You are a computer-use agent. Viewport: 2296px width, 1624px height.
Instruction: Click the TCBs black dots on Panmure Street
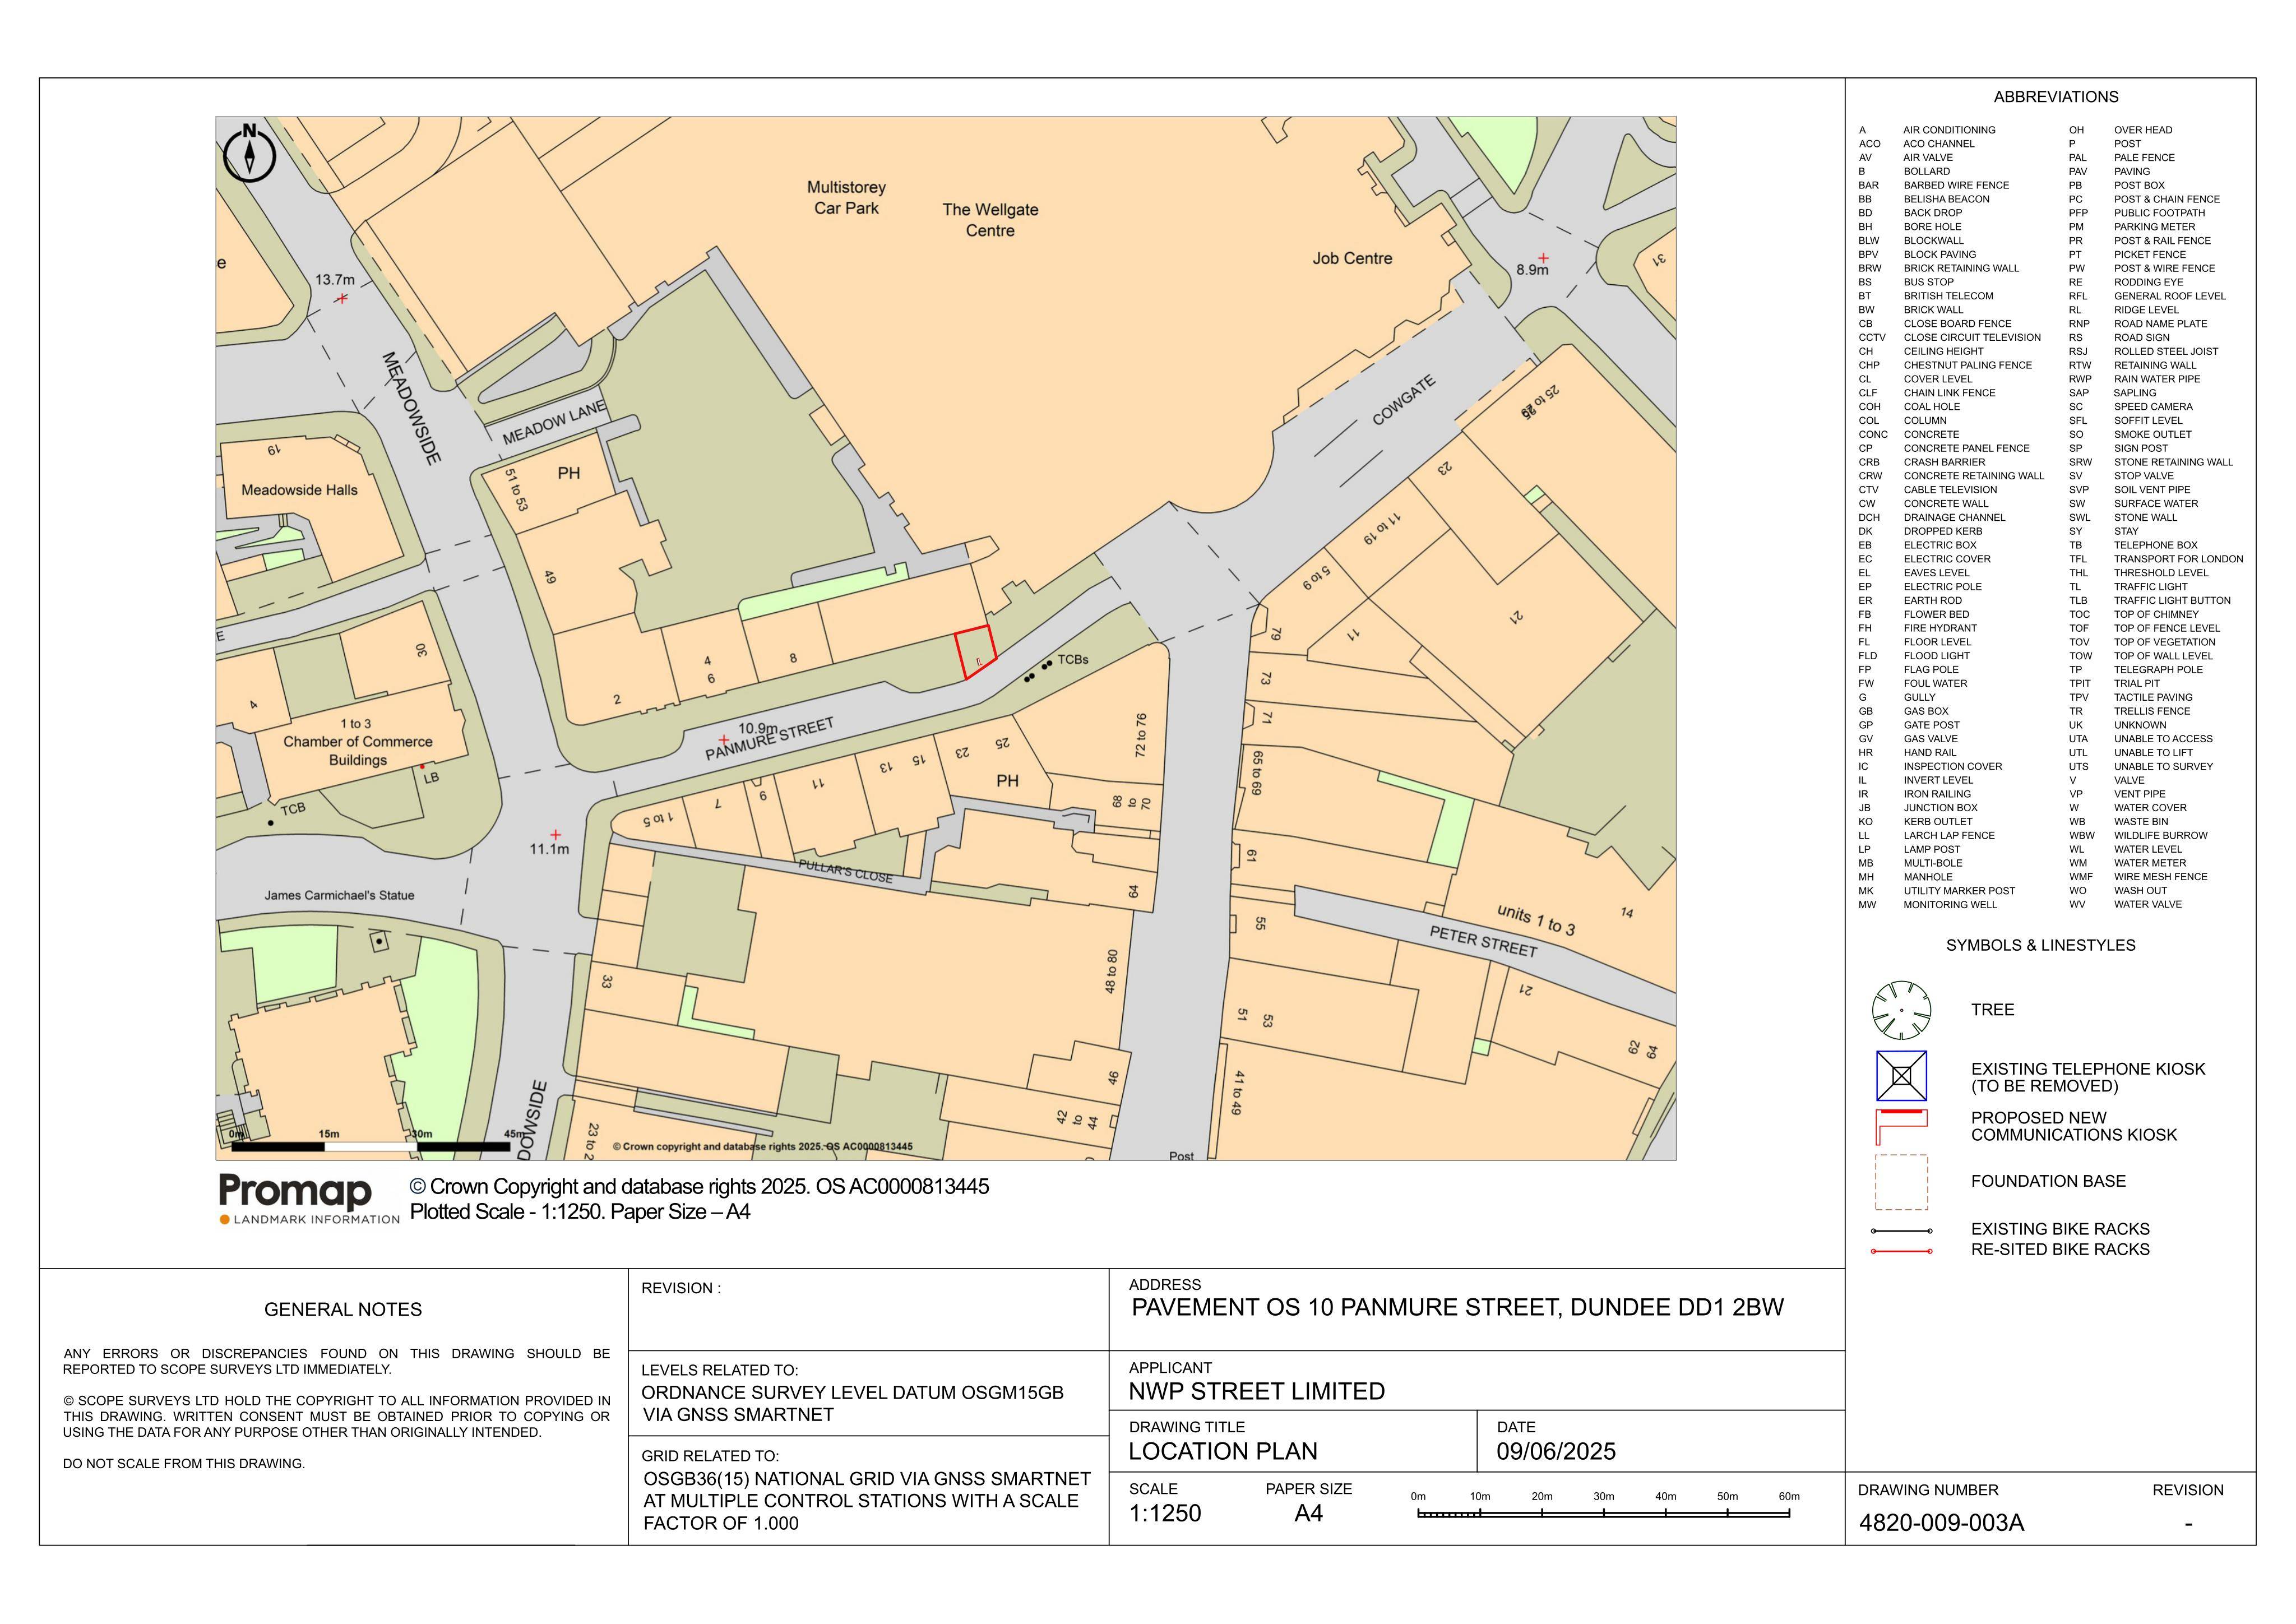coord(1038,670)
